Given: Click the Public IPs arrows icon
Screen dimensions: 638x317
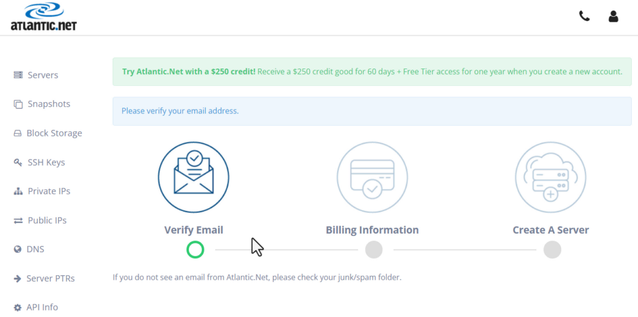Looking at the screenshot, I should (18, 220).
